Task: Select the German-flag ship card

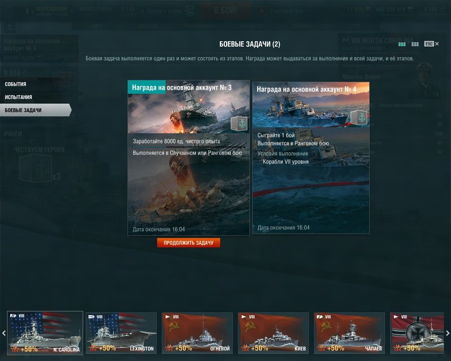Action: coord(417,333)
